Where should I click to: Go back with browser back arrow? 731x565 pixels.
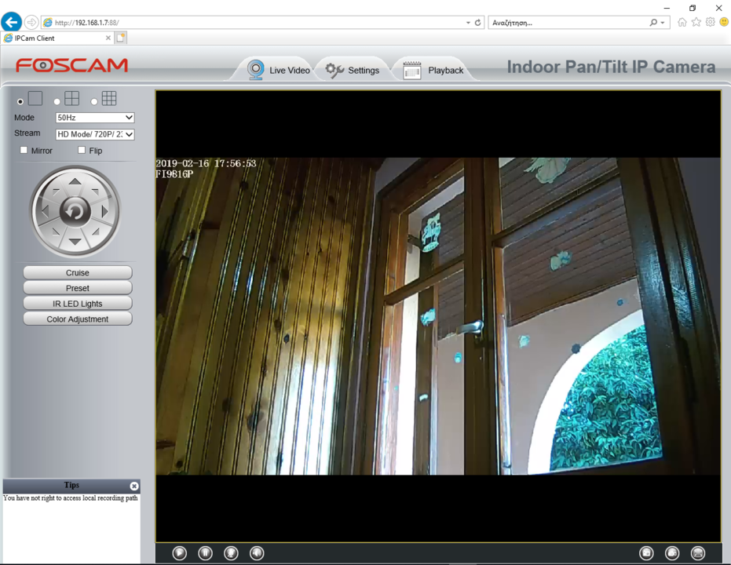(x=11, y=22)
